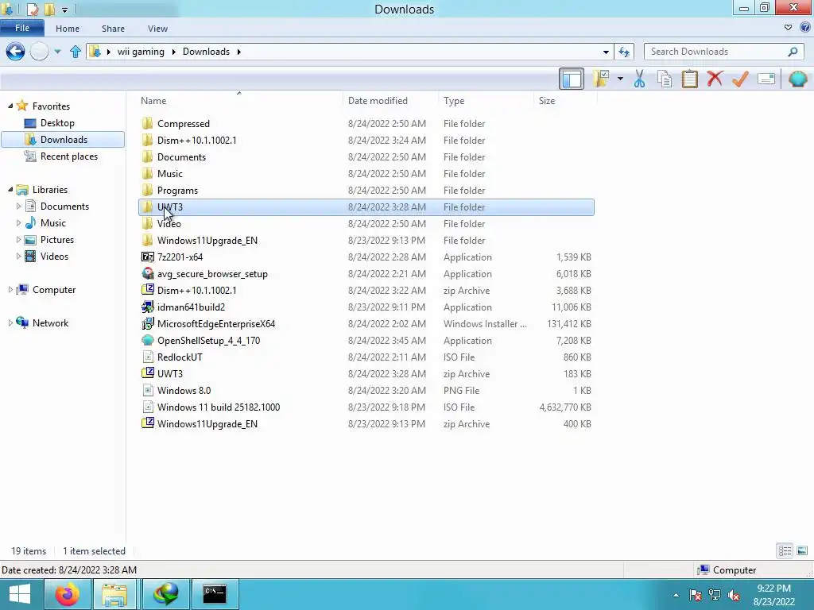The height and width of the screenshot is (610, 814).
Task: Click the folder options toolbar icon
Action: (x=602, y=79)
